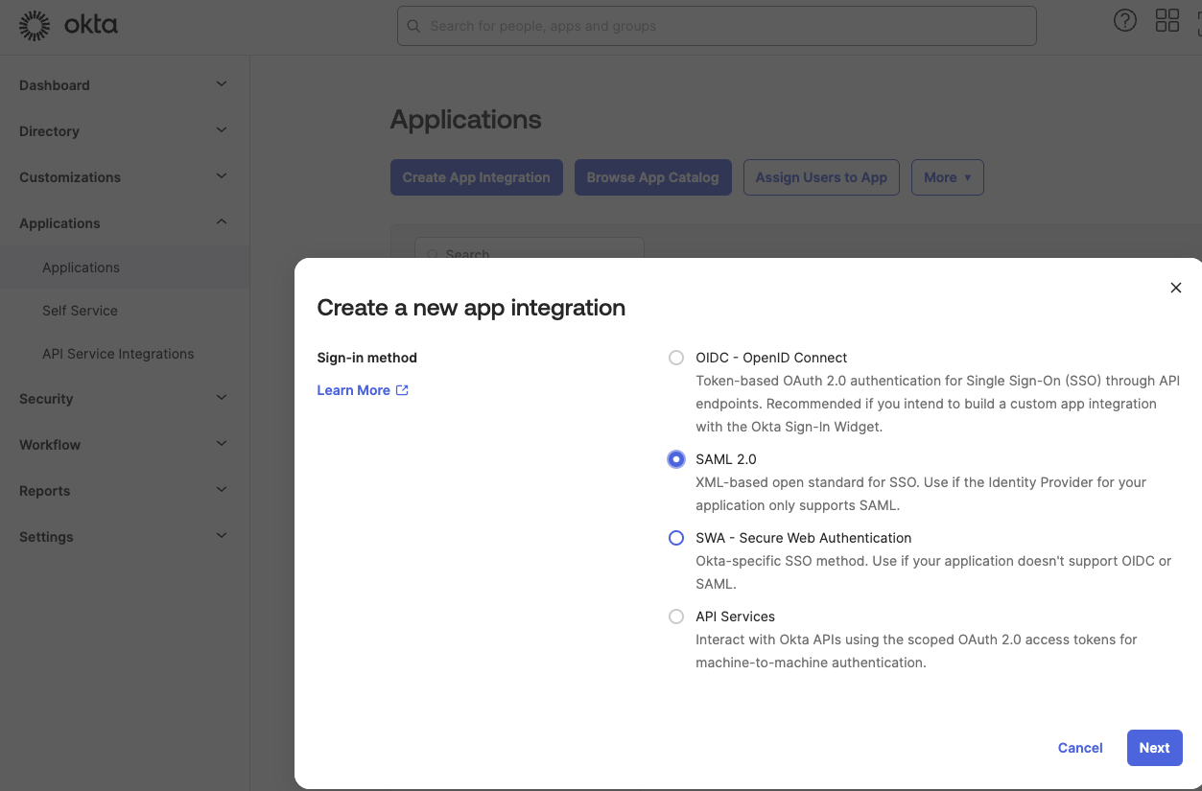
Task: Open the help question mark icon
Action: coord(1124,21)
